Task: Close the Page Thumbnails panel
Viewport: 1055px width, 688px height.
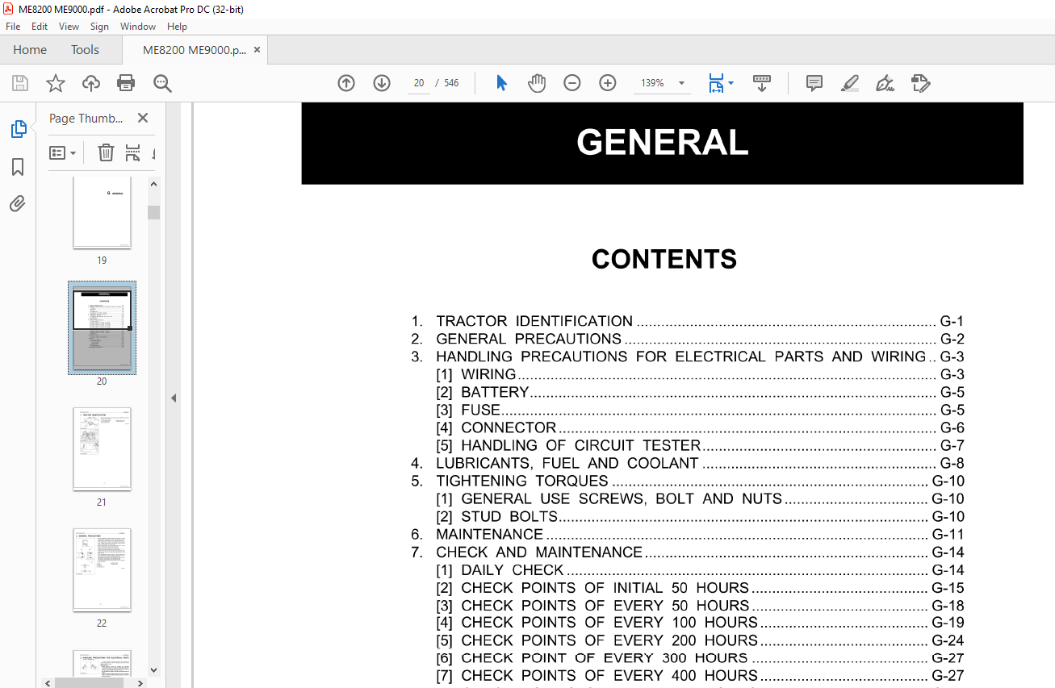Action: (143, 118)
